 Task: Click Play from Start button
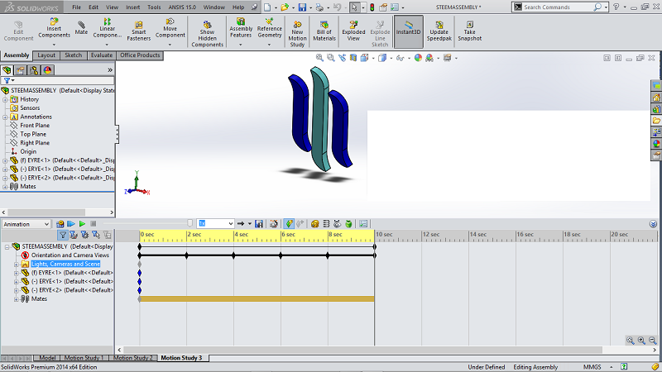pyautogui.click(x=71, y=224)
